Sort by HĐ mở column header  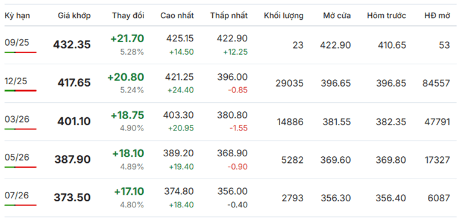(437, 16)
